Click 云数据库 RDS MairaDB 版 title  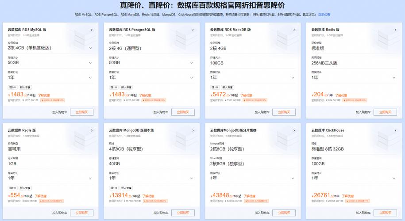(231, 30)
